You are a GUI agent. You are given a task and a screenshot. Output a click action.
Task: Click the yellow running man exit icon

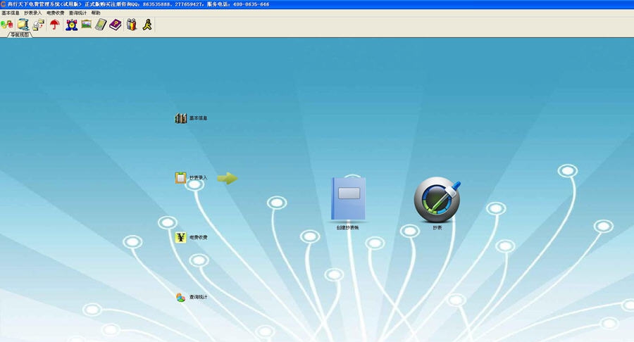click(x=147, y=25)
